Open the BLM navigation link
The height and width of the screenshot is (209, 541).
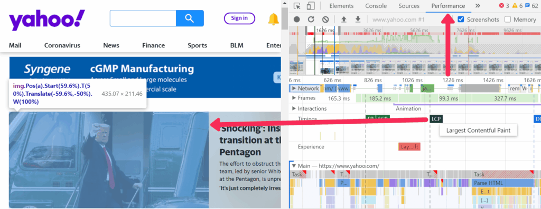(237, 45)
